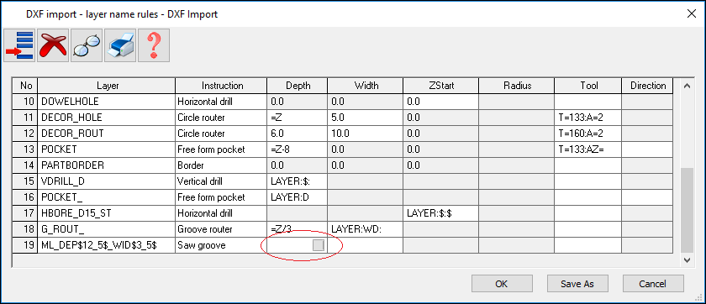Click 10.0 width cell for DECOR_ROUT

coord(366,134)
